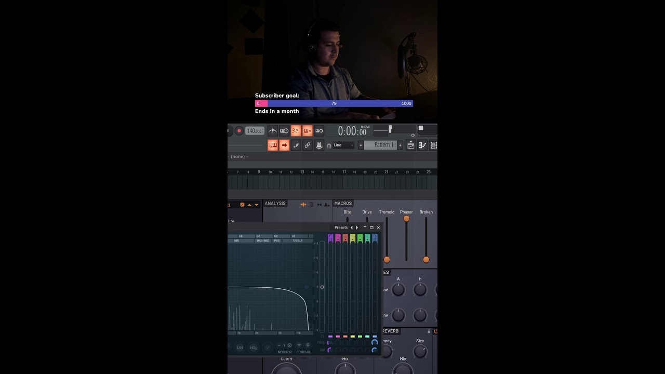Select the pink EQ band 2 header
665x374 pixels.
338,238
